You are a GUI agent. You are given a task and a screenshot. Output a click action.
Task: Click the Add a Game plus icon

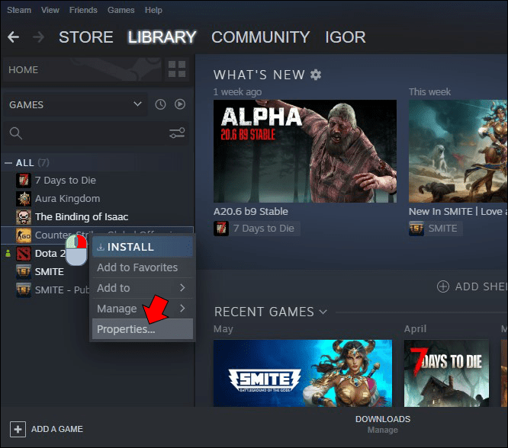[18, 429]
